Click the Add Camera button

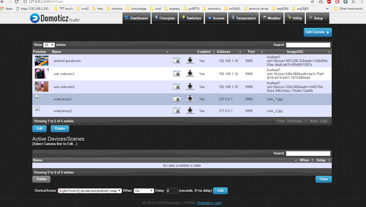pos(318,32)
